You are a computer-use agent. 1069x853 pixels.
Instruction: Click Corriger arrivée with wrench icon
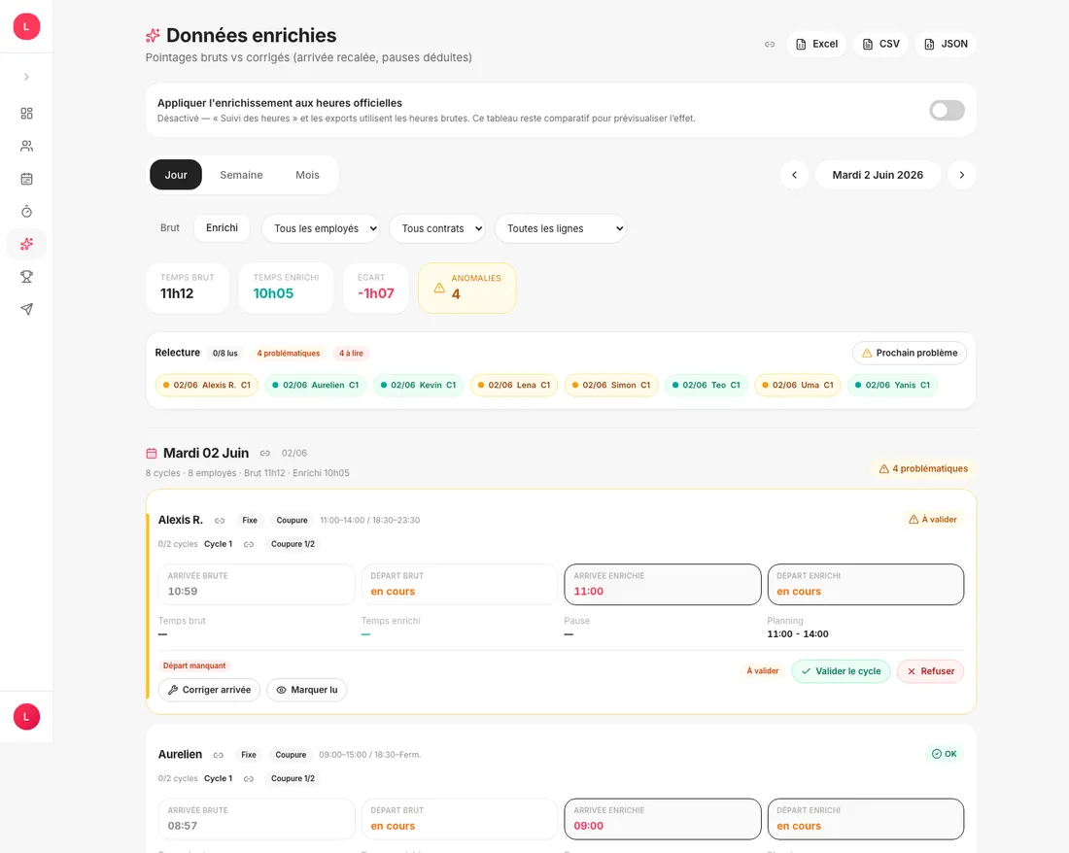pos(209,690)
